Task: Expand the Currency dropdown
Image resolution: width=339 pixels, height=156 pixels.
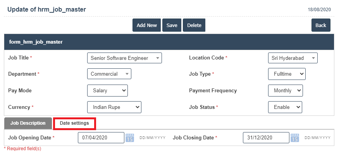Action: click(x=114, y=107)
